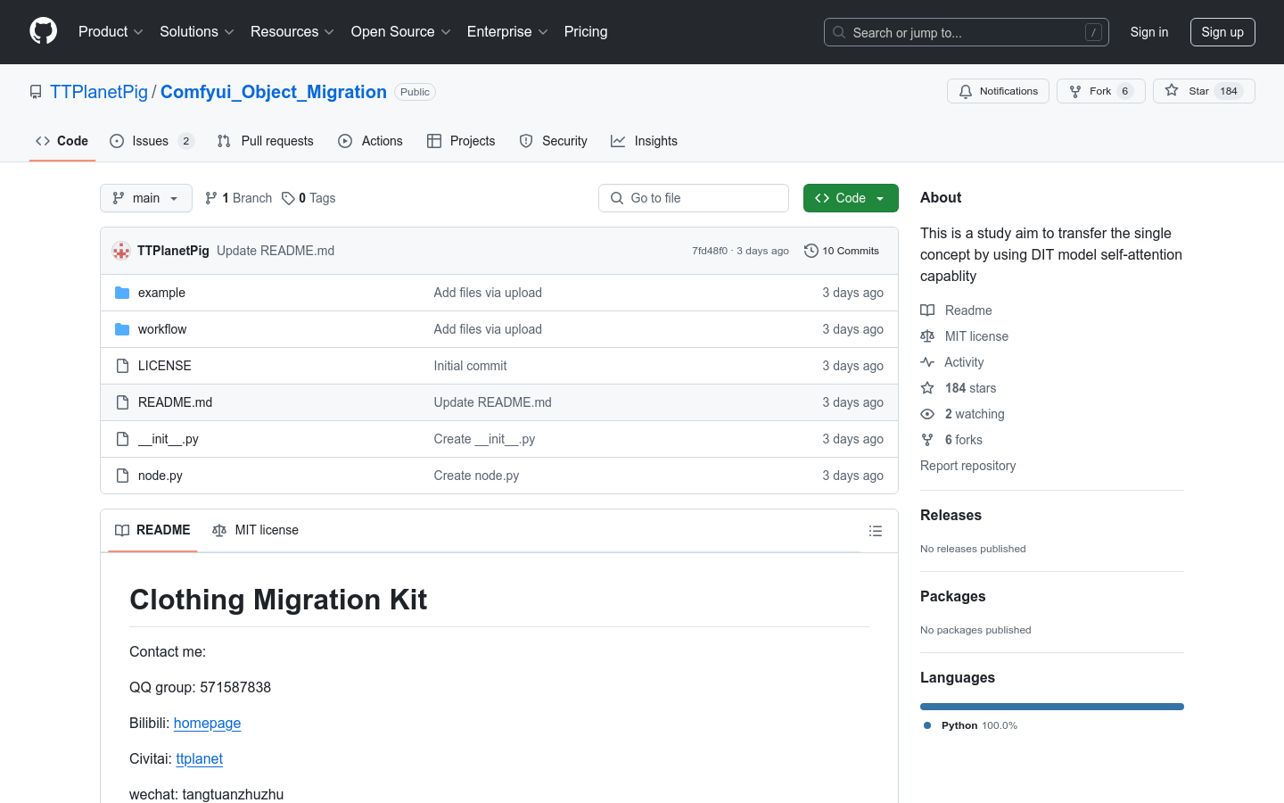
Task: Expand the Product menu
Action: tap(111, 32)
